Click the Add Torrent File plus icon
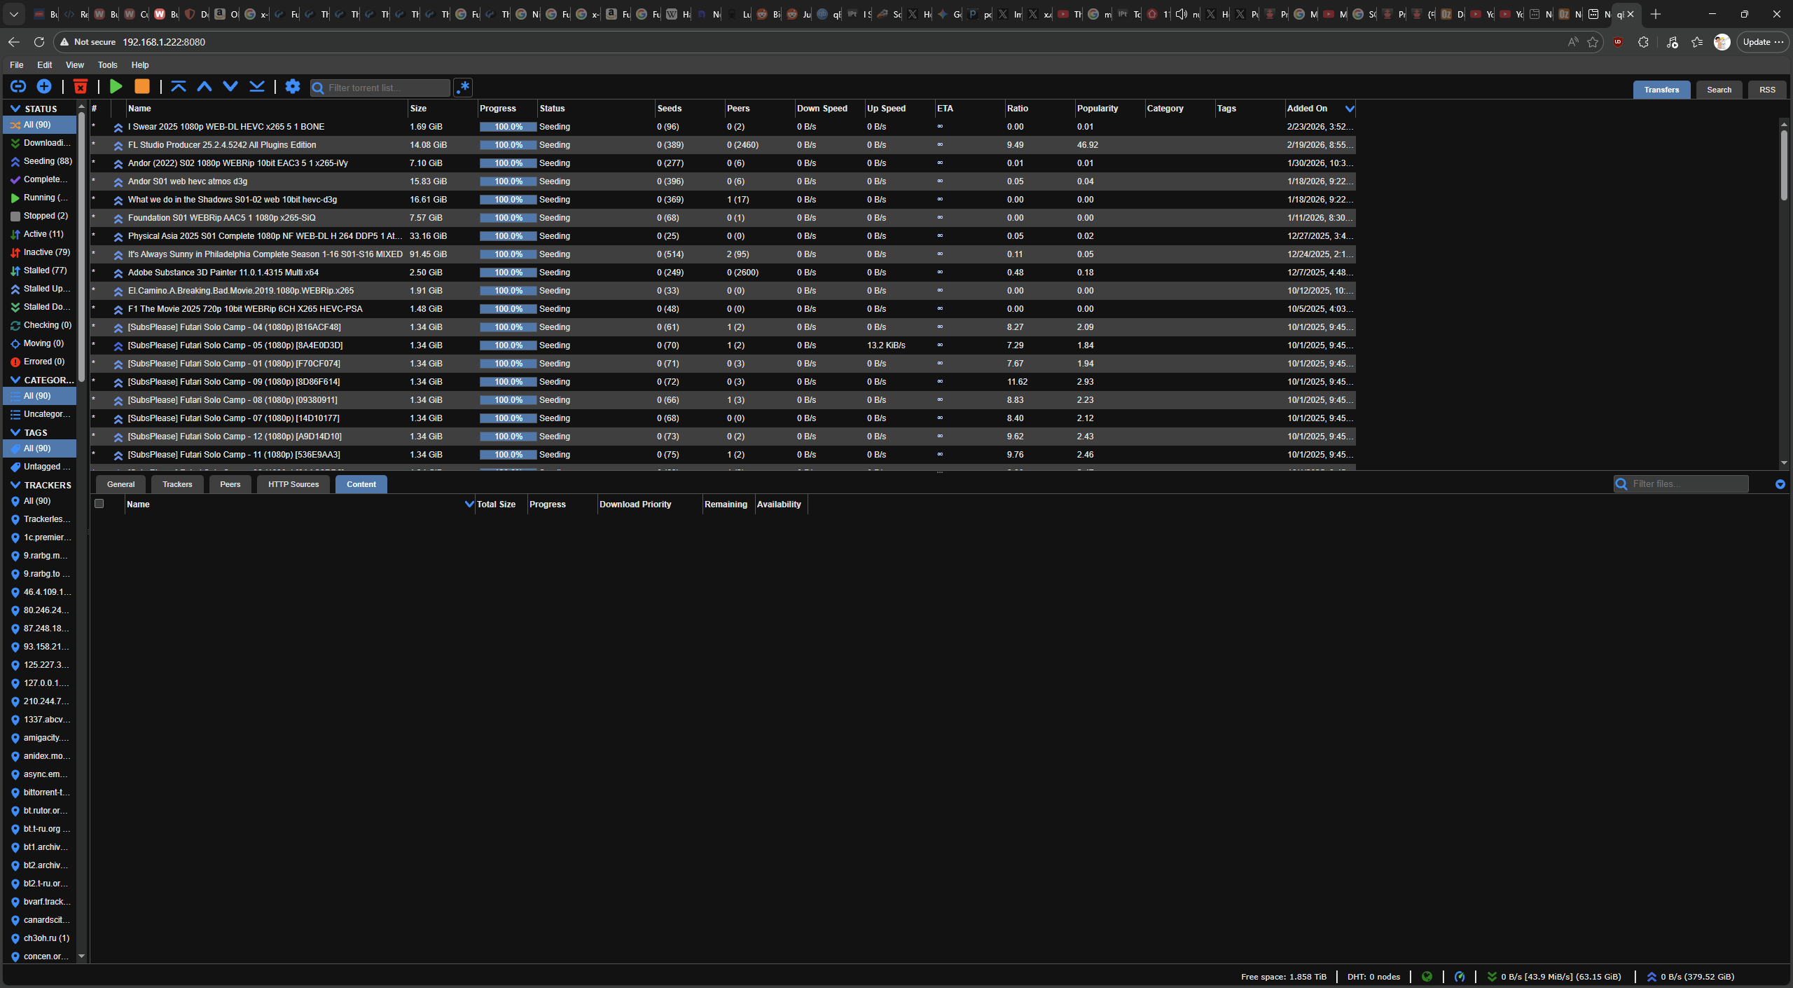This screenshot has width=1793, height=988. (44, 86)
